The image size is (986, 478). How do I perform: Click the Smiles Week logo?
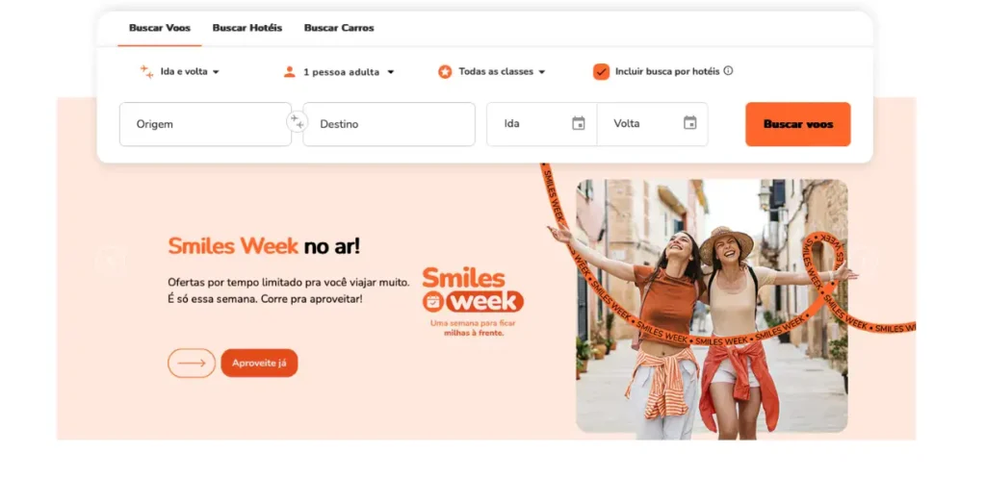pyautogui.click(x=472, y=301)
